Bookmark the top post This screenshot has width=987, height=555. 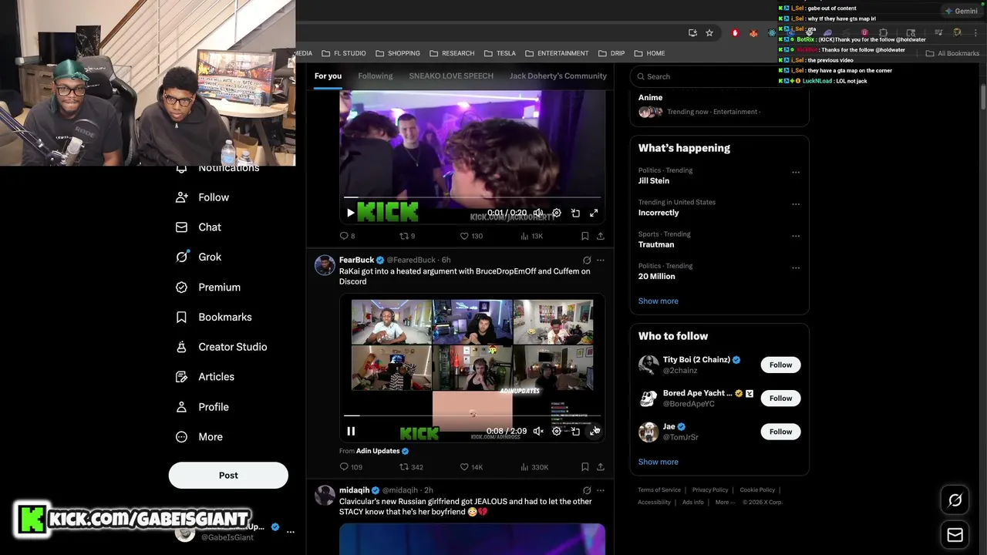point(584,236)
